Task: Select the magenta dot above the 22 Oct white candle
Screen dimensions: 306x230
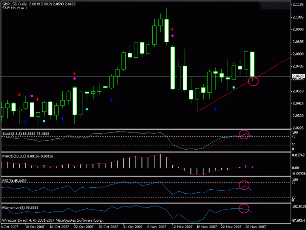Action: click(74, 78)
